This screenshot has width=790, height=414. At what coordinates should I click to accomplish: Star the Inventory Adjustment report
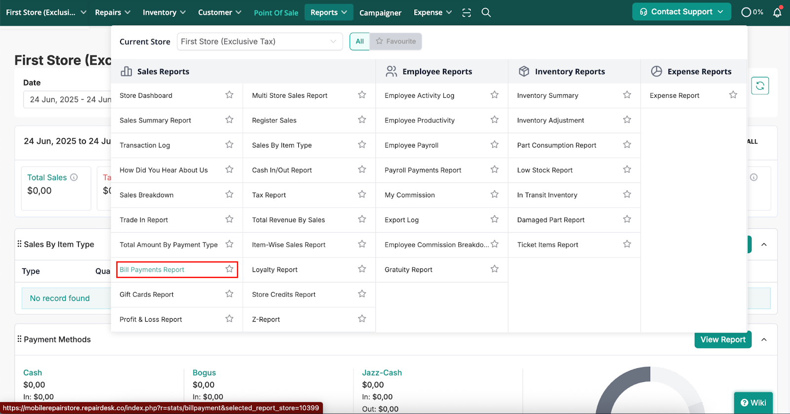point(627,119)
